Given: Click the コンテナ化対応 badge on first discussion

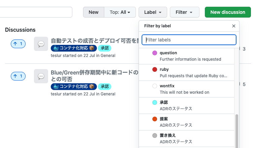Looking at the screenshot, I should (74, 48).
